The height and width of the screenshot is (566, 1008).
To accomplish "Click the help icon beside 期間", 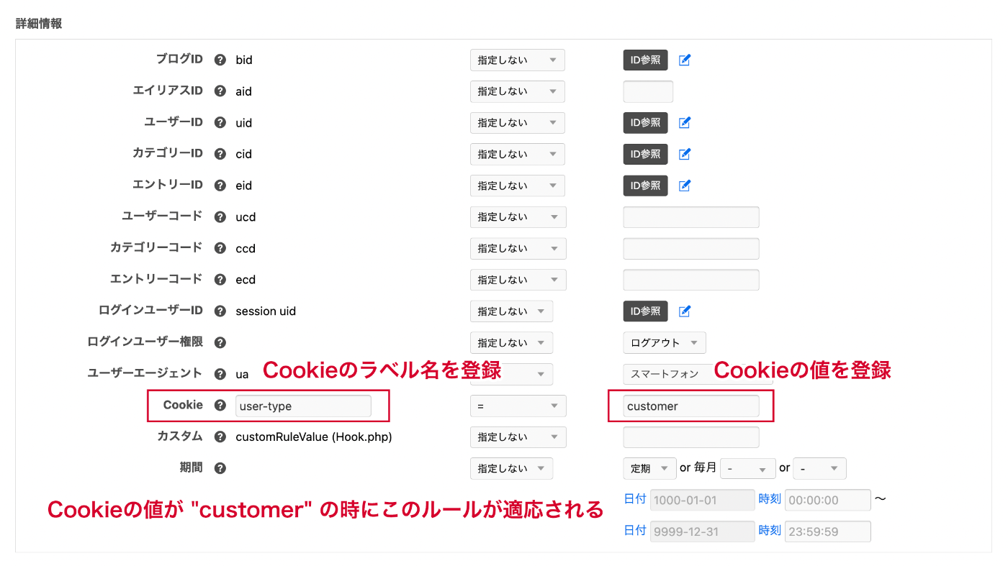I will pyautogui.click(x=220, y=468).
